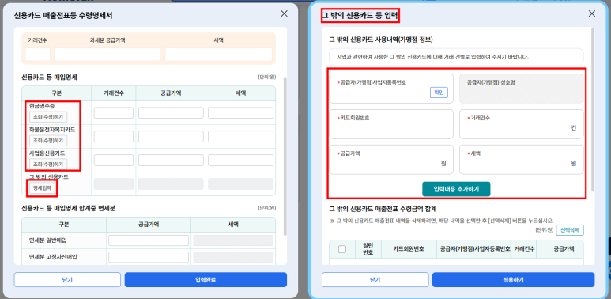Screen dimensions: 611x299
Task: Focus 현금영수증 세액 input
Action: [240, 113]
